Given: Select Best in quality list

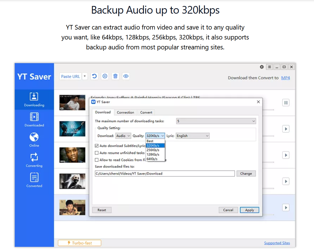Looking at the screenshot, I should click(x=155, y=141).
